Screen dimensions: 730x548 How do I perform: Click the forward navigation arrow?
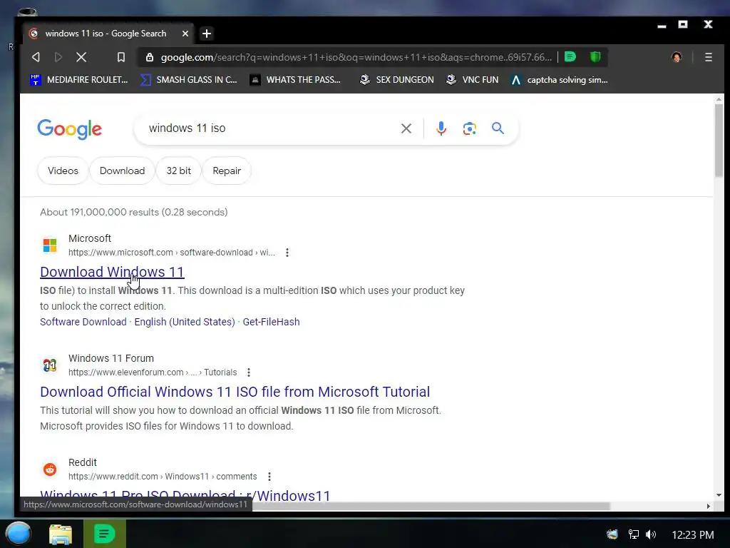(x=58, y=57)
